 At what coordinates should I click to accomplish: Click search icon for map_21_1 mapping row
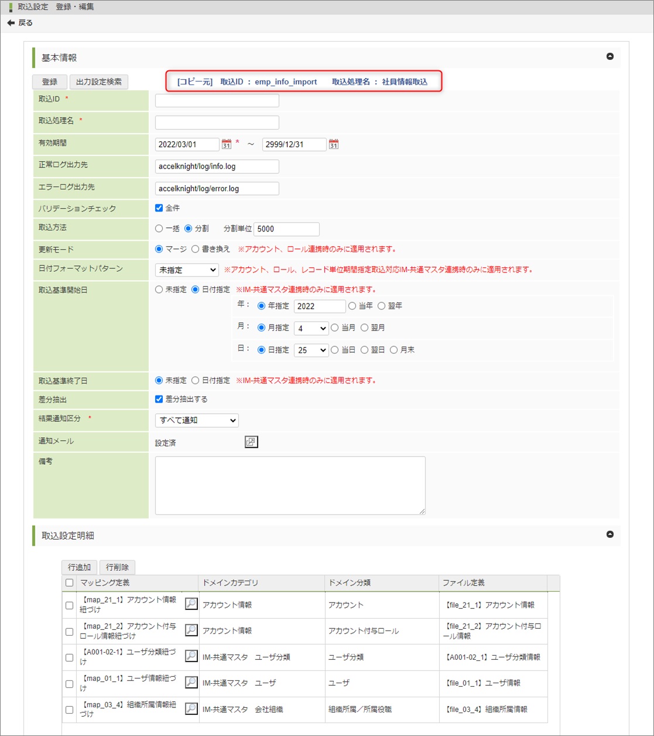tap(191, 604)
